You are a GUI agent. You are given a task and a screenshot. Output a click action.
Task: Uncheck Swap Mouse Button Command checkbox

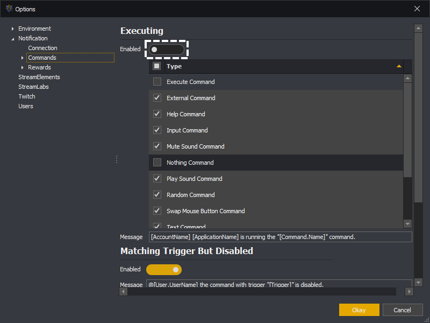pyautogui.click(x=157, y=211)
